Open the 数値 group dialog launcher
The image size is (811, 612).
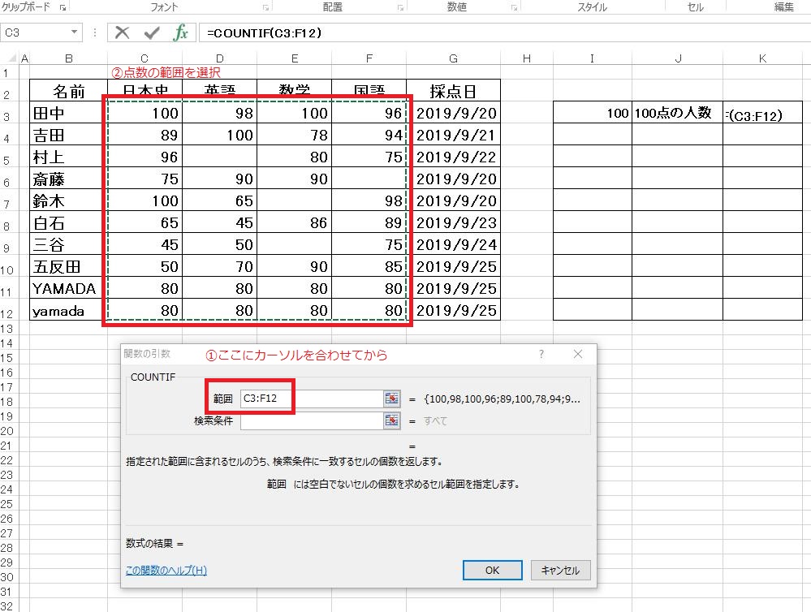[512, 7]
